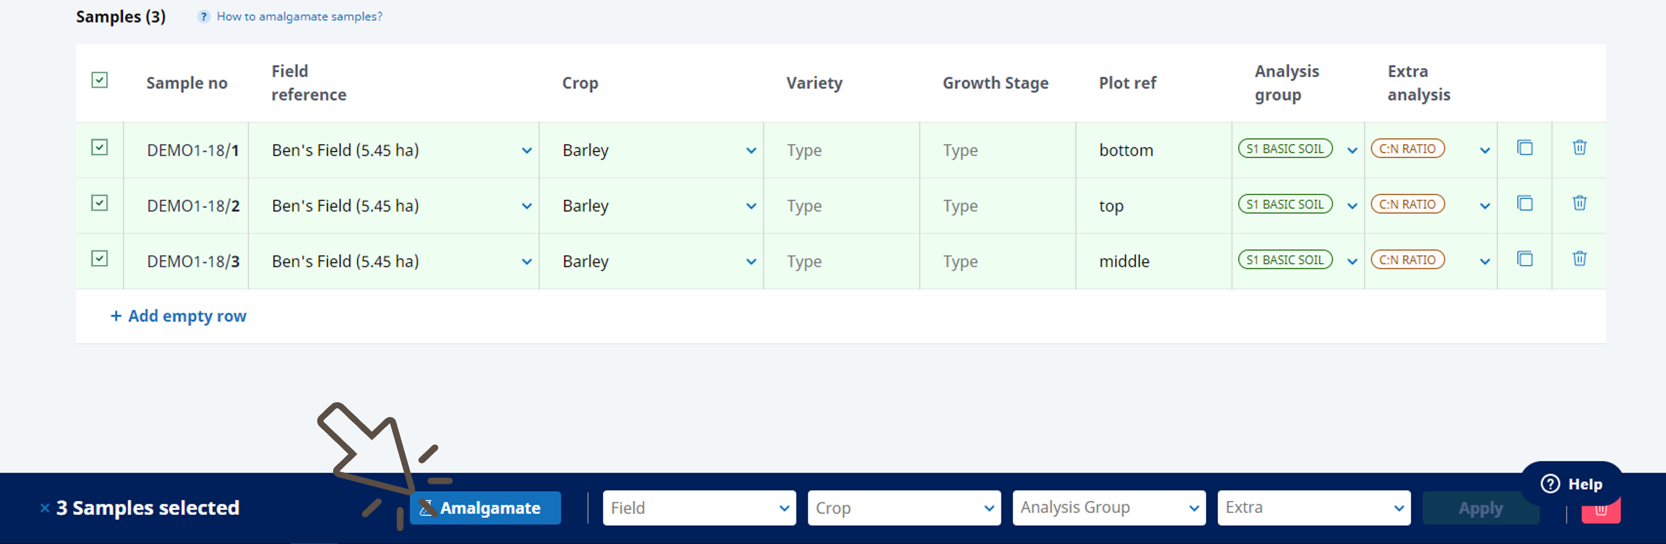Delete sample DEMO1-18/1 using trash icon
The width and height of the screenshot is (1666, 544).
[1579, 148]
